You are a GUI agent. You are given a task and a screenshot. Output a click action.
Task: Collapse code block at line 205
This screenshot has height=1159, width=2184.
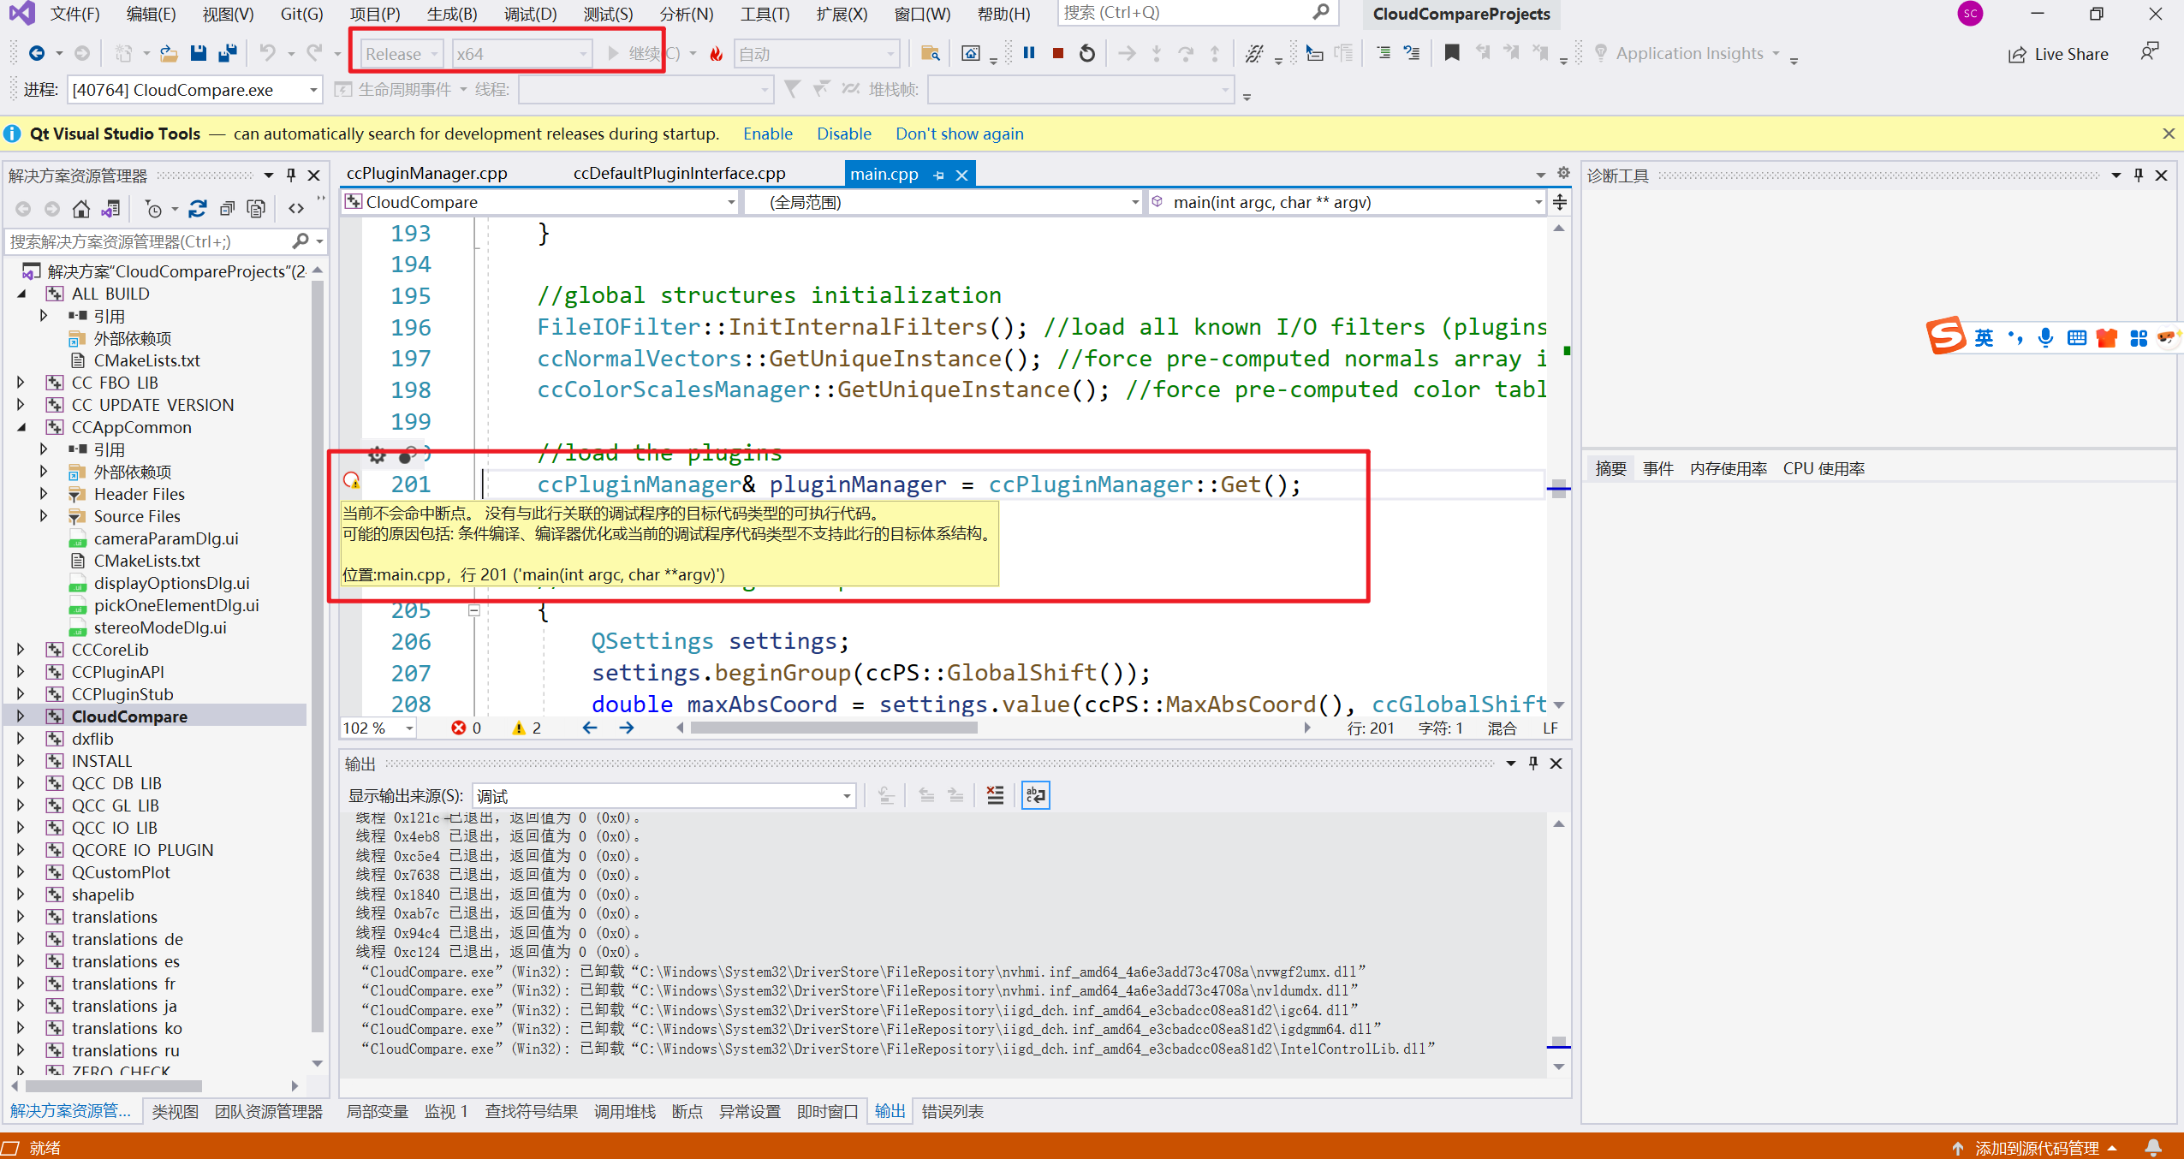(x=474, y=610)
